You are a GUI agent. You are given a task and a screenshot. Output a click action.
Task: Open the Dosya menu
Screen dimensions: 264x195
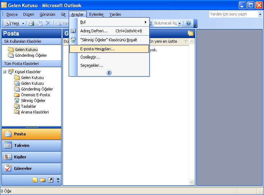[12, 14]
